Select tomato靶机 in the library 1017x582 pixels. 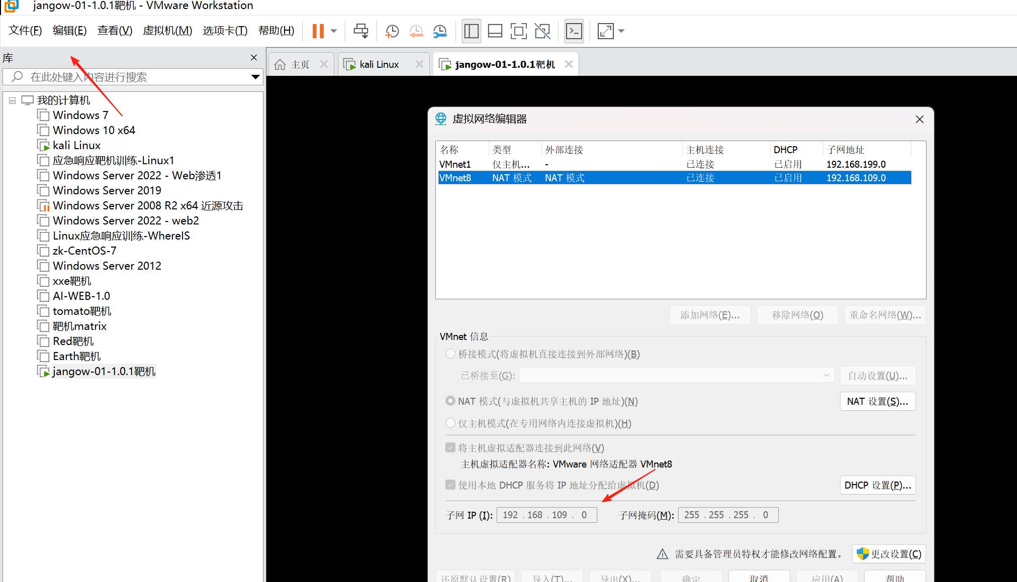coord(82,311)
